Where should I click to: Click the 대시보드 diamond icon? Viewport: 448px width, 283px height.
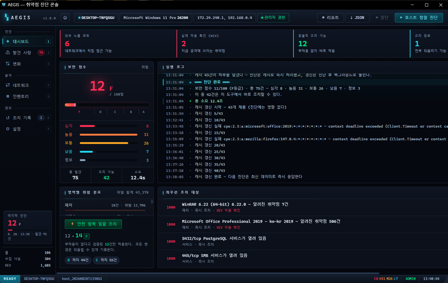8,41
